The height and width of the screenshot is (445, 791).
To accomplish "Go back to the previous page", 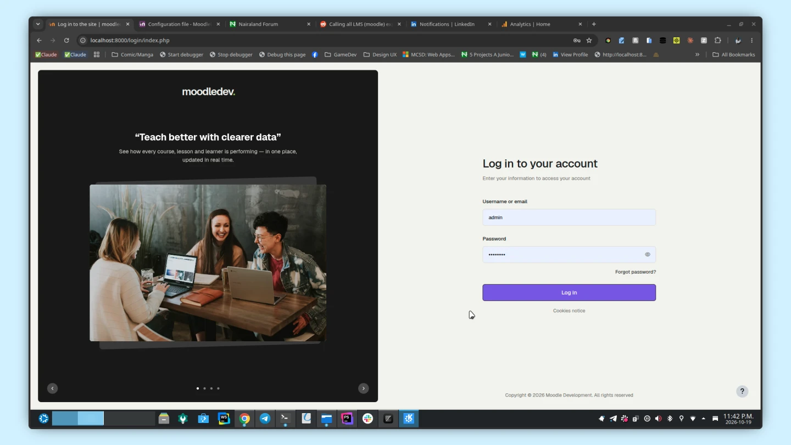I will pyautogui.click(x=39, y=40).
